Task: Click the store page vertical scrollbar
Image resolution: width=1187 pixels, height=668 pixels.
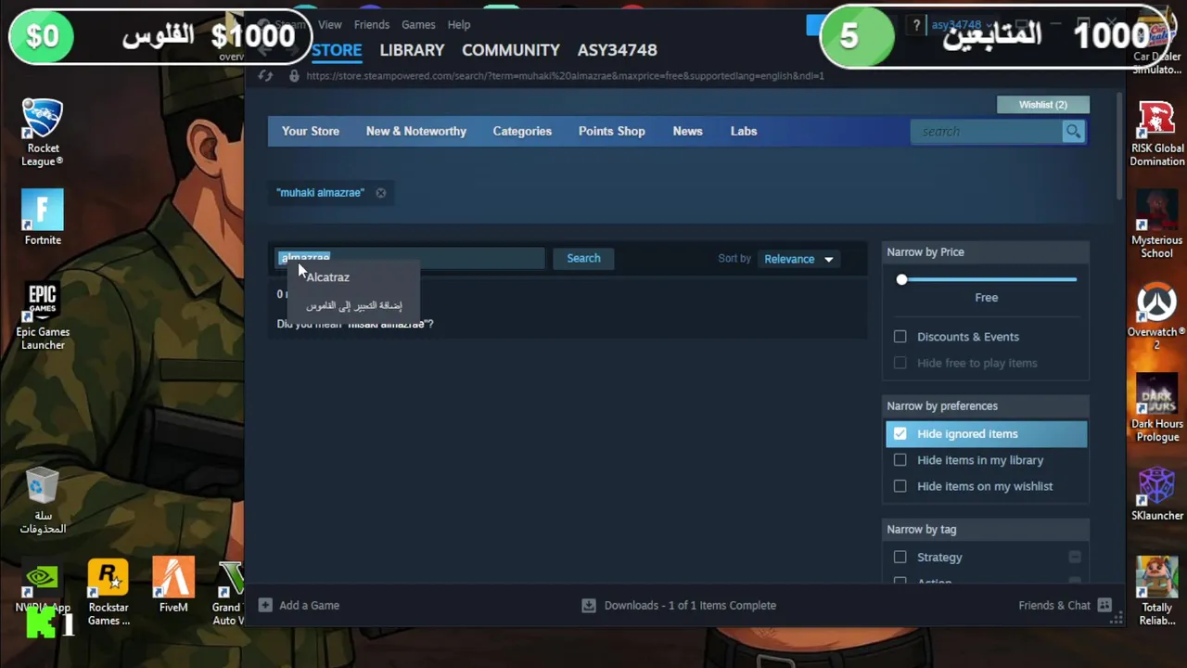Action: (1119, 146)
